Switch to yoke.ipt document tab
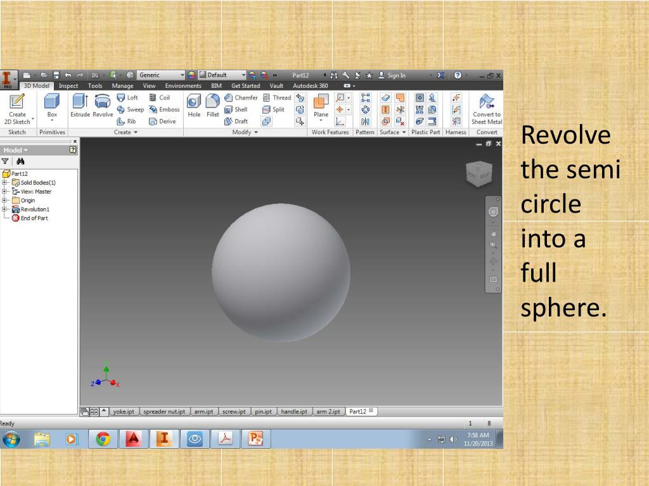This screenshot has height=486, width=649. coord(124,411)
